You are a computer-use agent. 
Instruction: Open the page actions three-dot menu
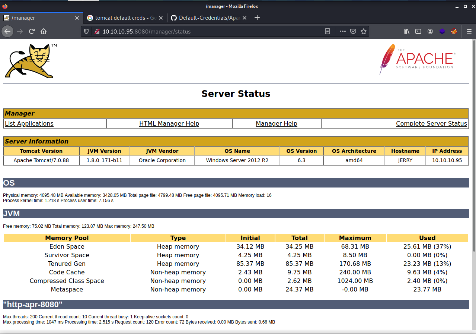tap(343, 32)
